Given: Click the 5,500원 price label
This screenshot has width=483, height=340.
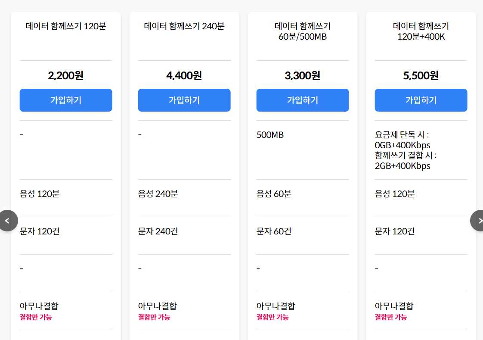Looking at the screenshot, I should point(421,75).
